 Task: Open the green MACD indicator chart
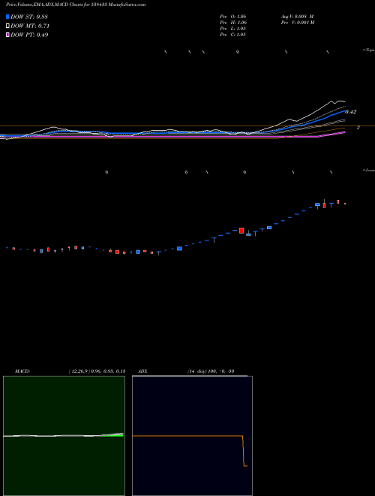(64, 436)
